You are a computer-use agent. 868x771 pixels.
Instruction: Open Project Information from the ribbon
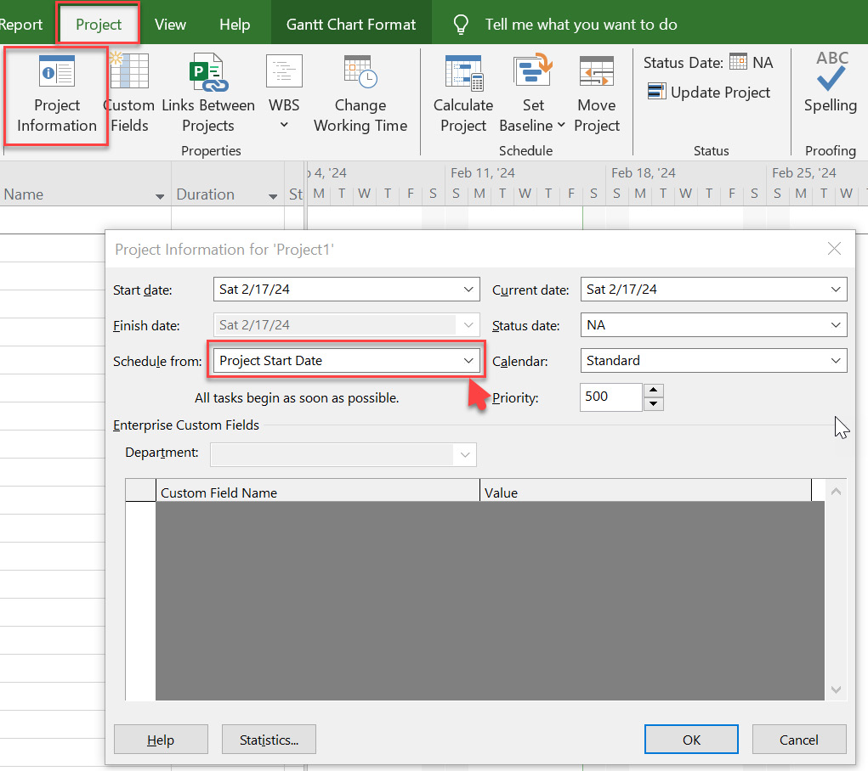[56, 95]
